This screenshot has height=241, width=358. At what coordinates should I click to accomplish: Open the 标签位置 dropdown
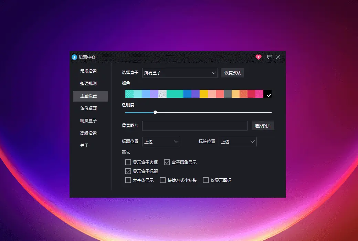click(238, 142)
